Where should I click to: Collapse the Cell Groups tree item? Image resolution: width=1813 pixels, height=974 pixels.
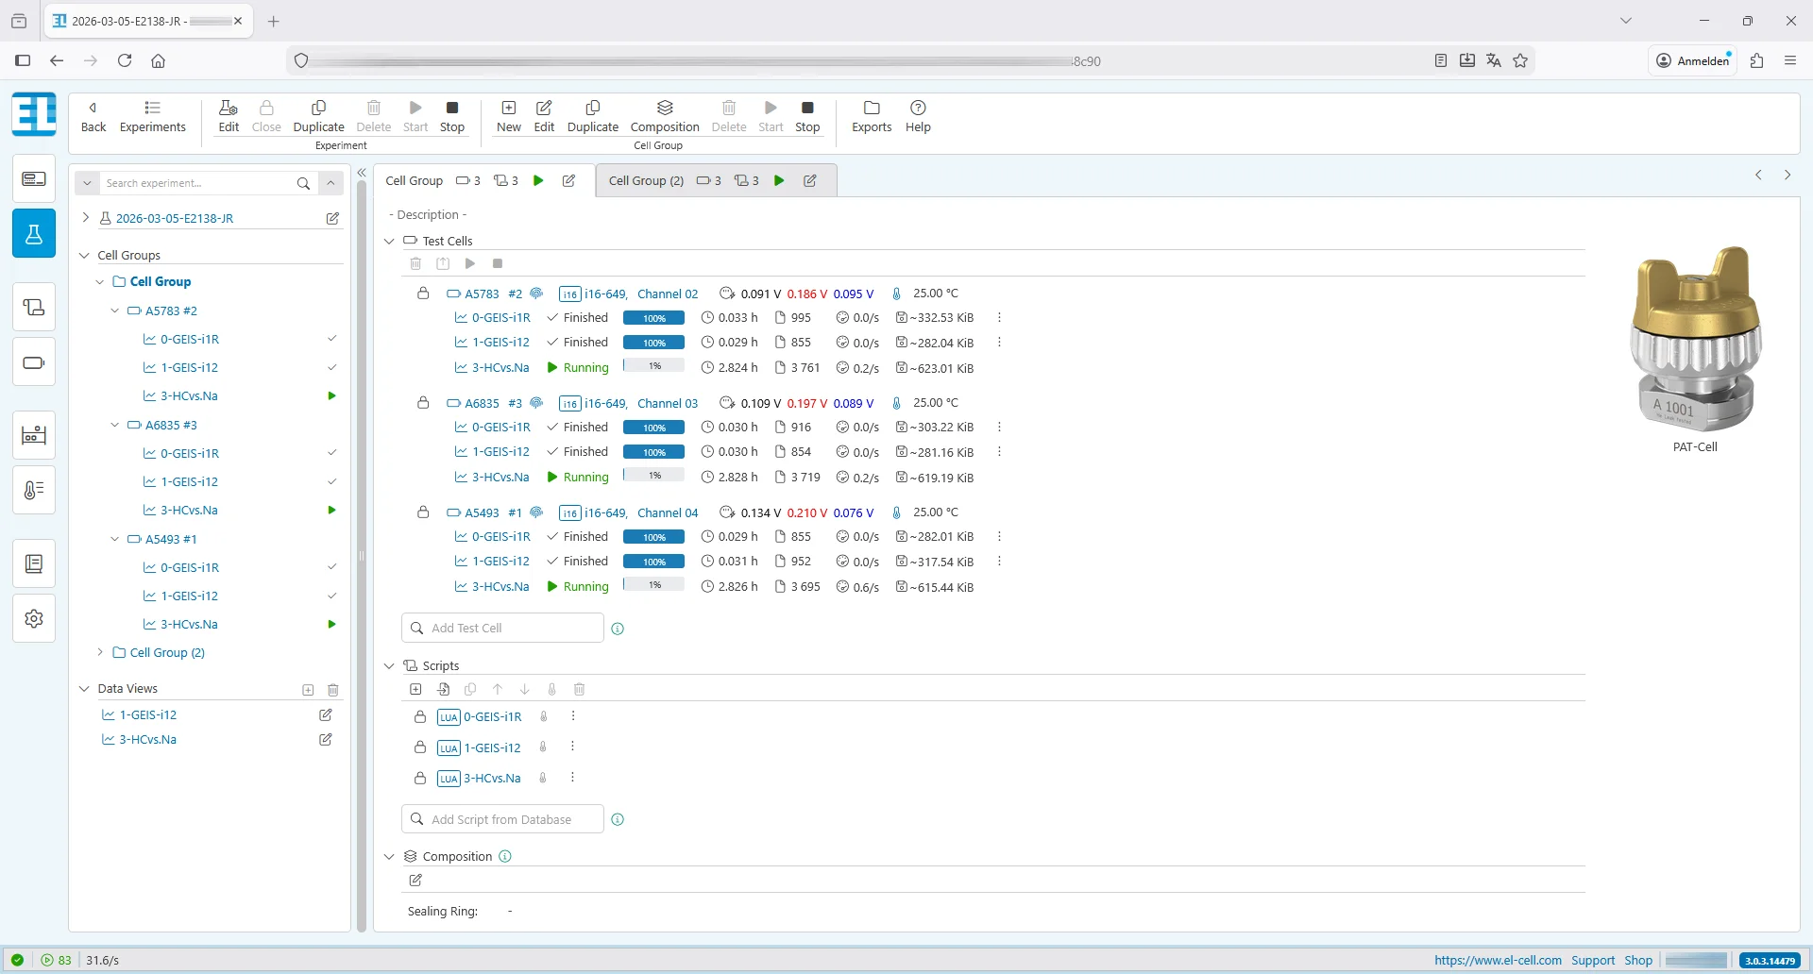coord(84,254)
